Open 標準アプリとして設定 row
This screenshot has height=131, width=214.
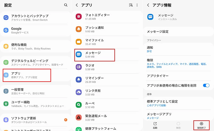pos(178,103)
